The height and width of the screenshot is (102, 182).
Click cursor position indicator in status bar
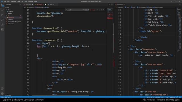pyautogui.click(x=150, y=97)
